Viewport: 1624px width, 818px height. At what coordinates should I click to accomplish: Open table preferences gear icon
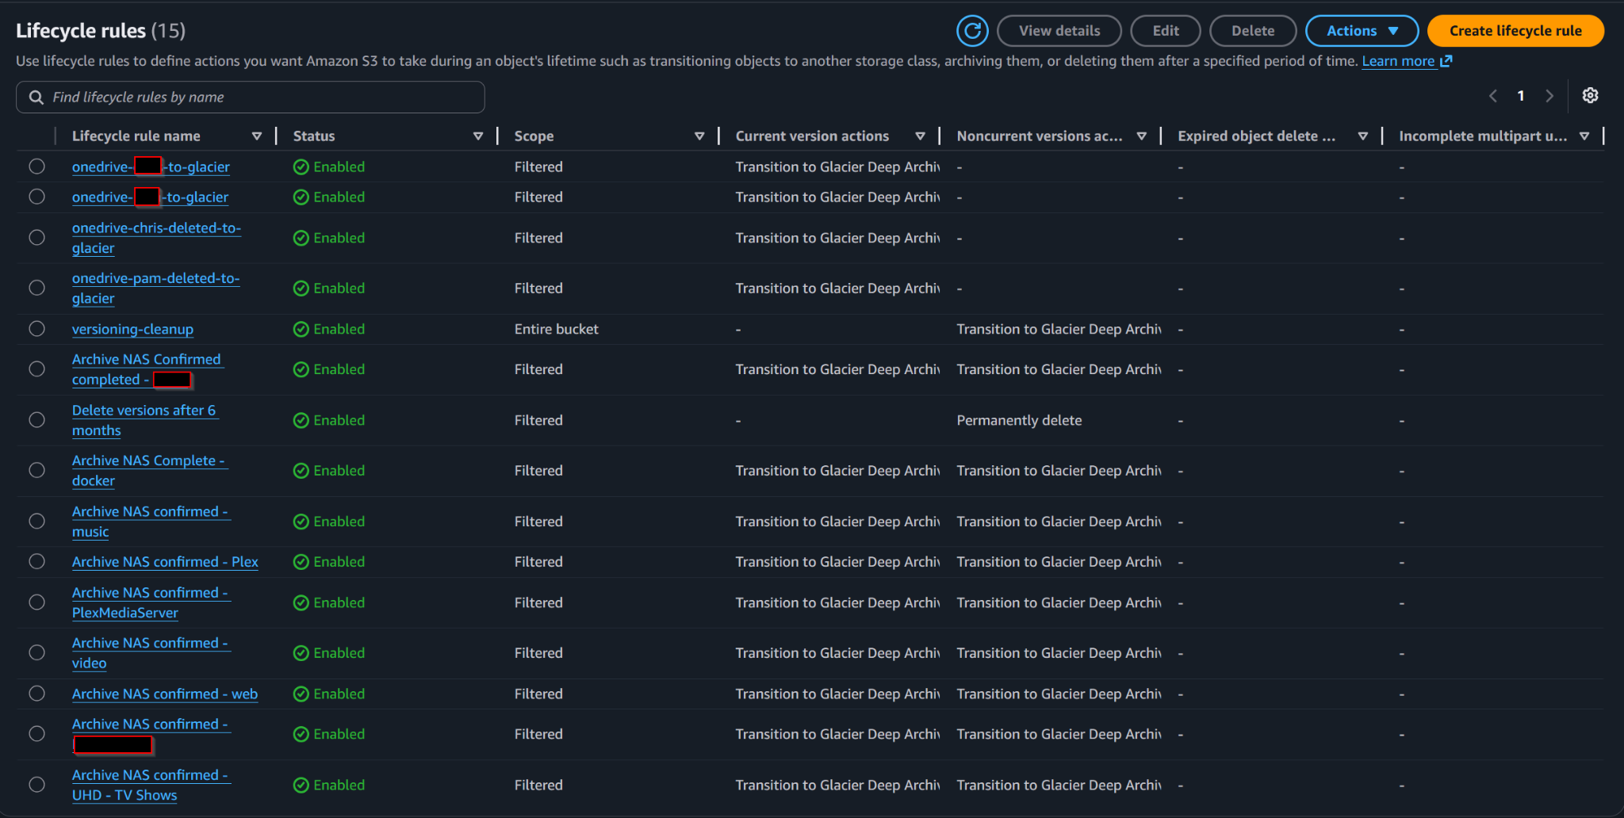1590,96
